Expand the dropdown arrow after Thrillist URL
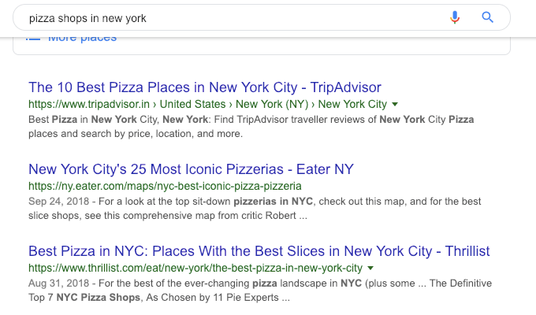The image size is (536, 315). click(x=370, y=269)
